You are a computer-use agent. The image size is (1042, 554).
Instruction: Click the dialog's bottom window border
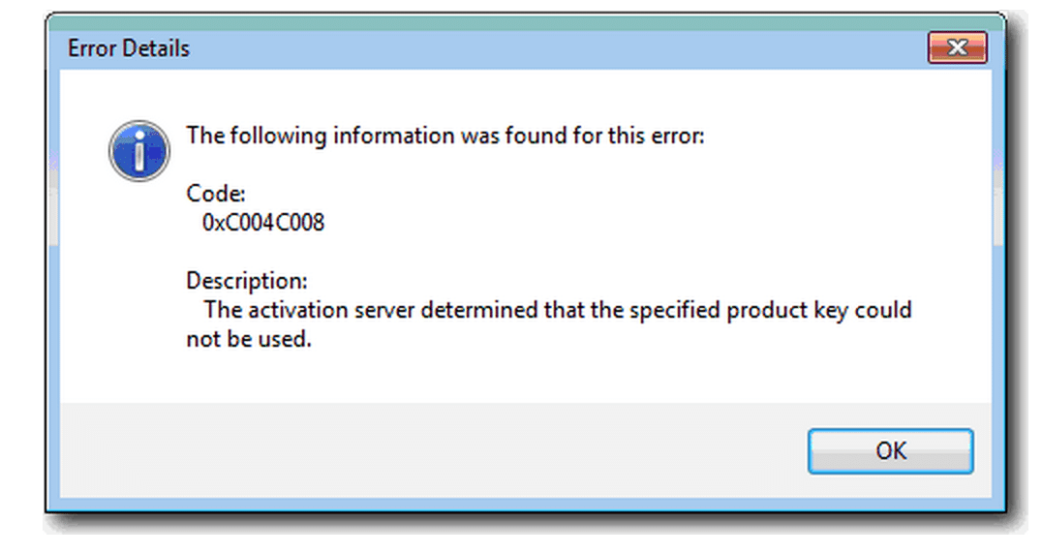click(525, 505)
